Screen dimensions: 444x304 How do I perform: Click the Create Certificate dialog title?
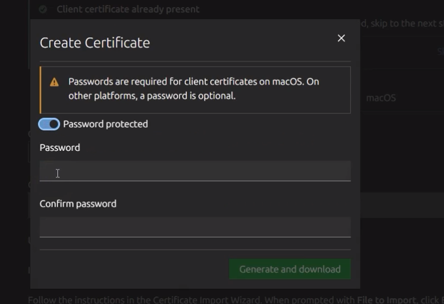coord(94,43)
